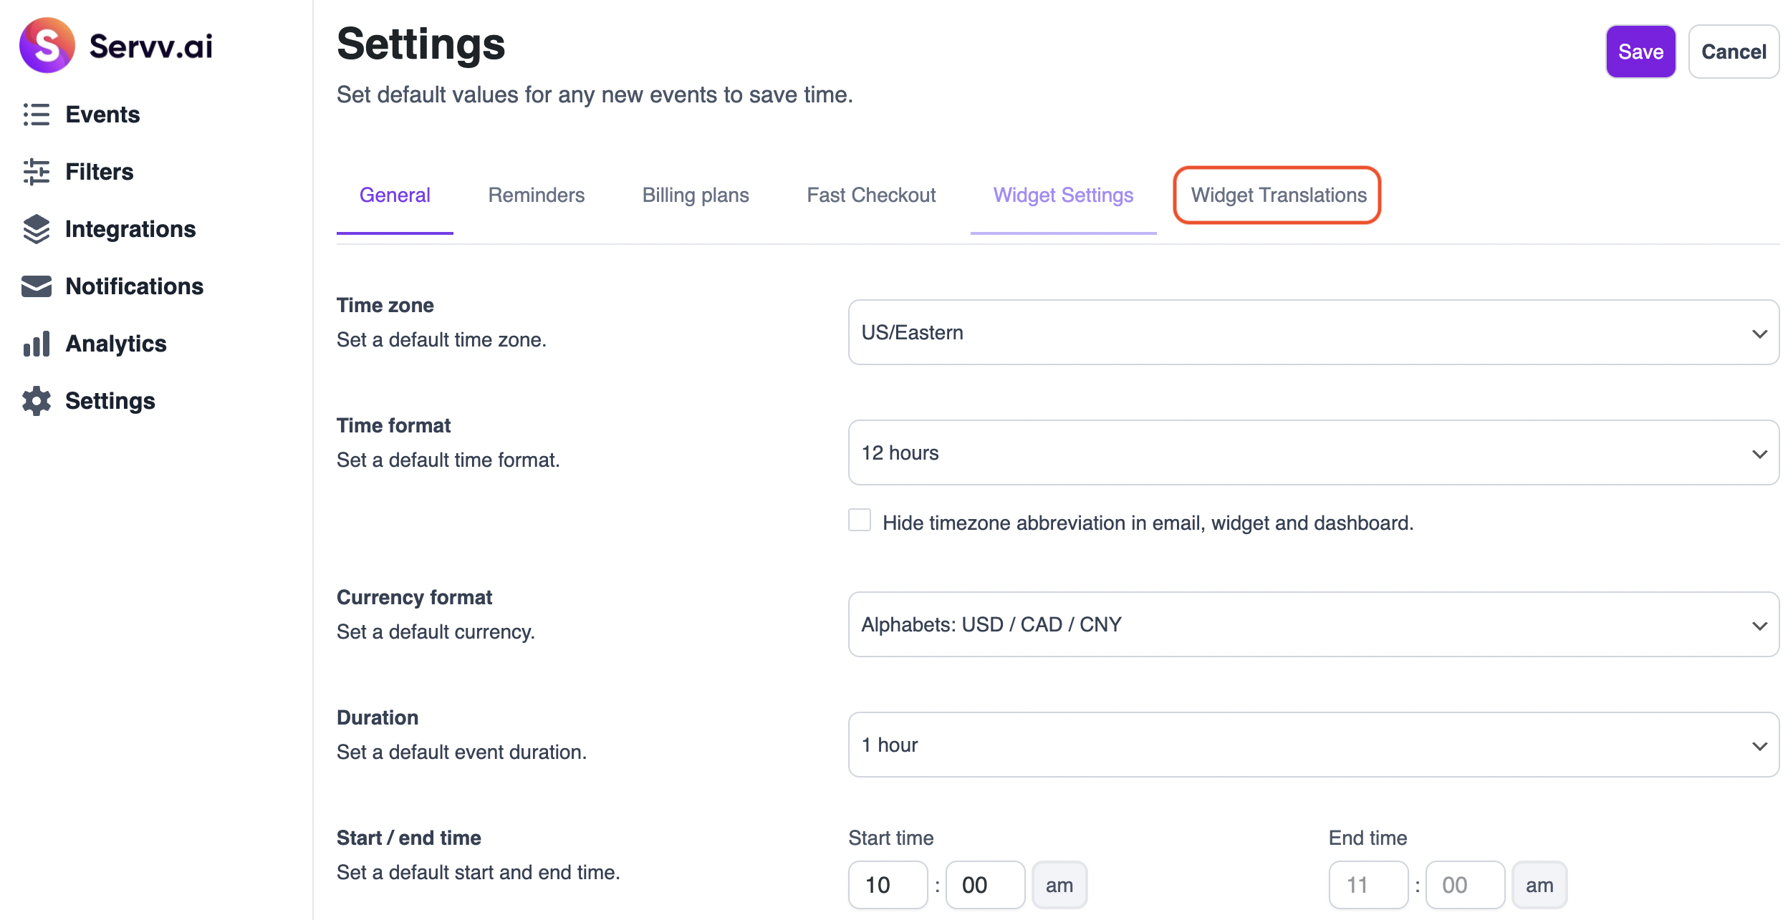Click the Filters sliders icon
Image resolution: width=1788 pixels, height=920 pixels.
tap(37, 172)
